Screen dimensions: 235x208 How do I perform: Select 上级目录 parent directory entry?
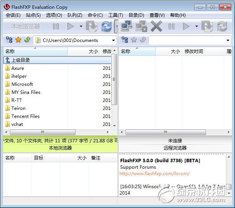(57, 60)
